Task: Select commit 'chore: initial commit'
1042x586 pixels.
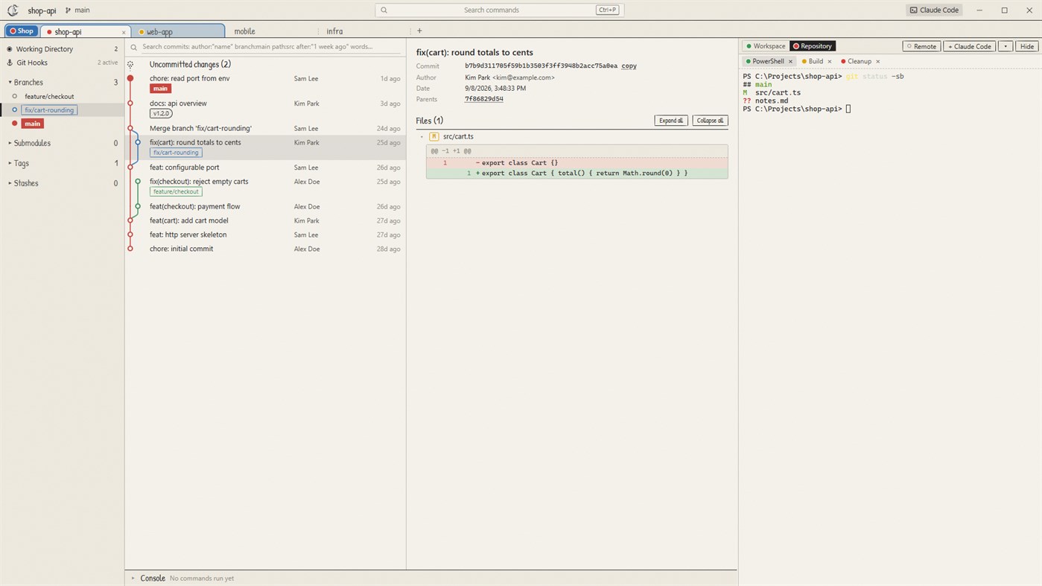Action: [x=265, y=249]
